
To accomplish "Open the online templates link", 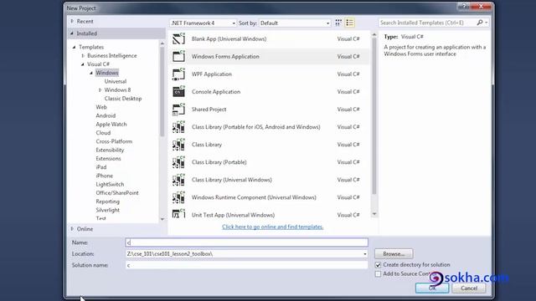I will pos(272,227).
